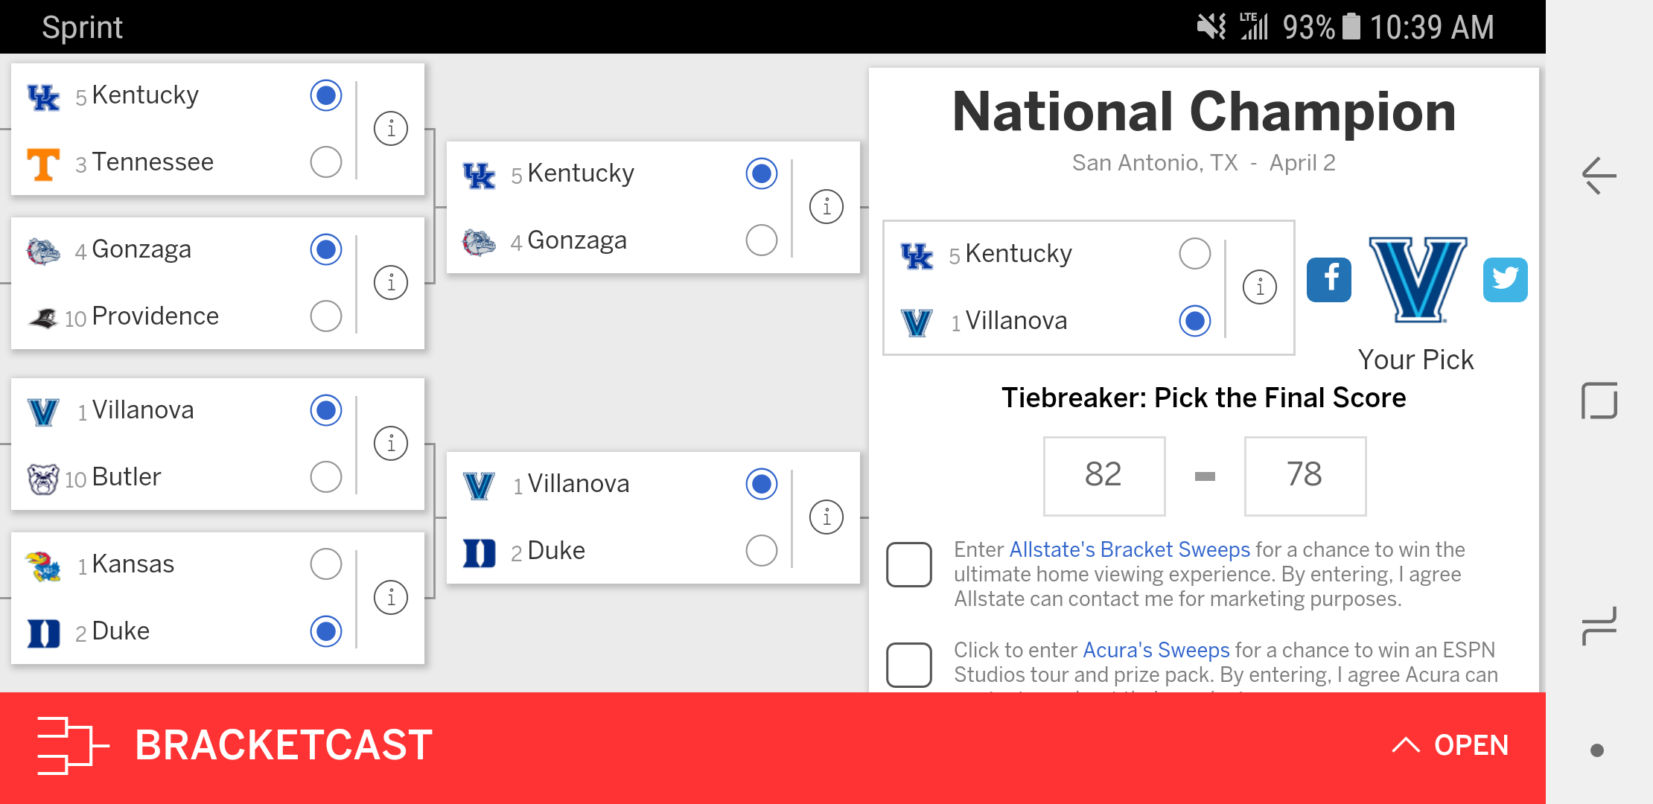This screenshot has height=804, width=1653.
Task: Open Allstate's Bracket Sweeps link
Action: (1129, 549)
